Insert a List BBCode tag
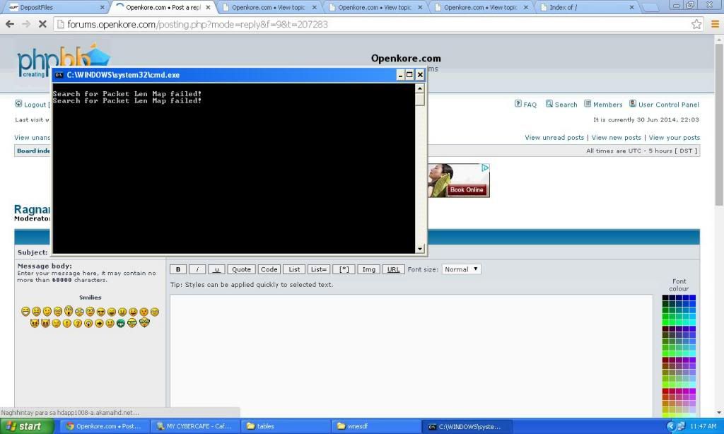 (294, 269)
